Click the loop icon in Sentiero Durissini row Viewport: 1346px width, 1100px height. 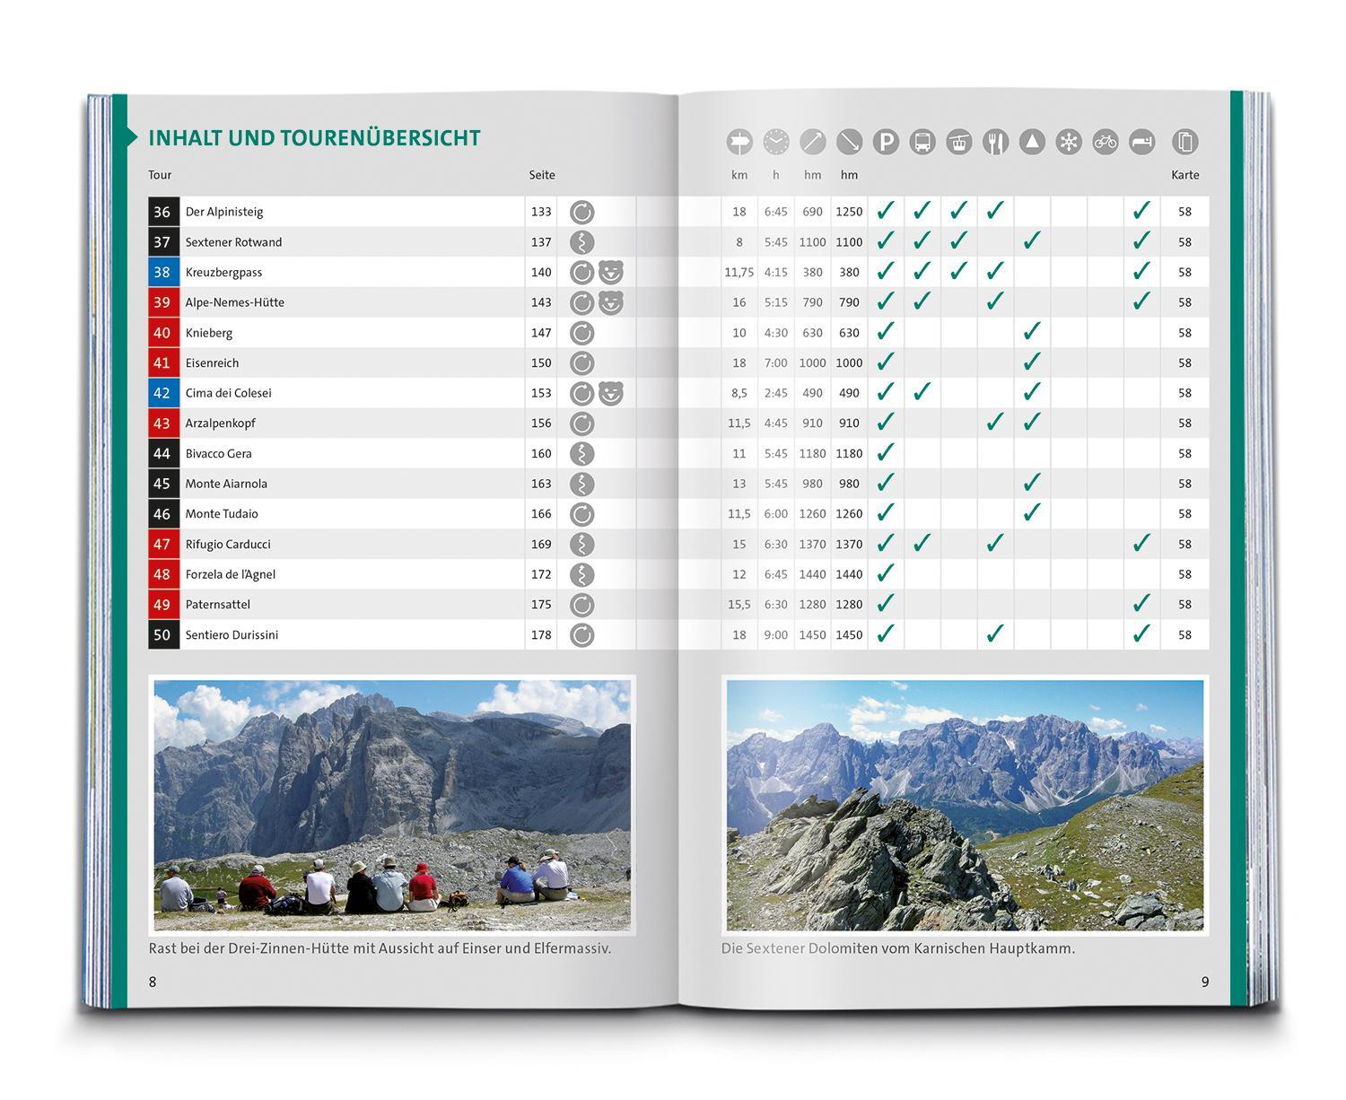point(582,635)
